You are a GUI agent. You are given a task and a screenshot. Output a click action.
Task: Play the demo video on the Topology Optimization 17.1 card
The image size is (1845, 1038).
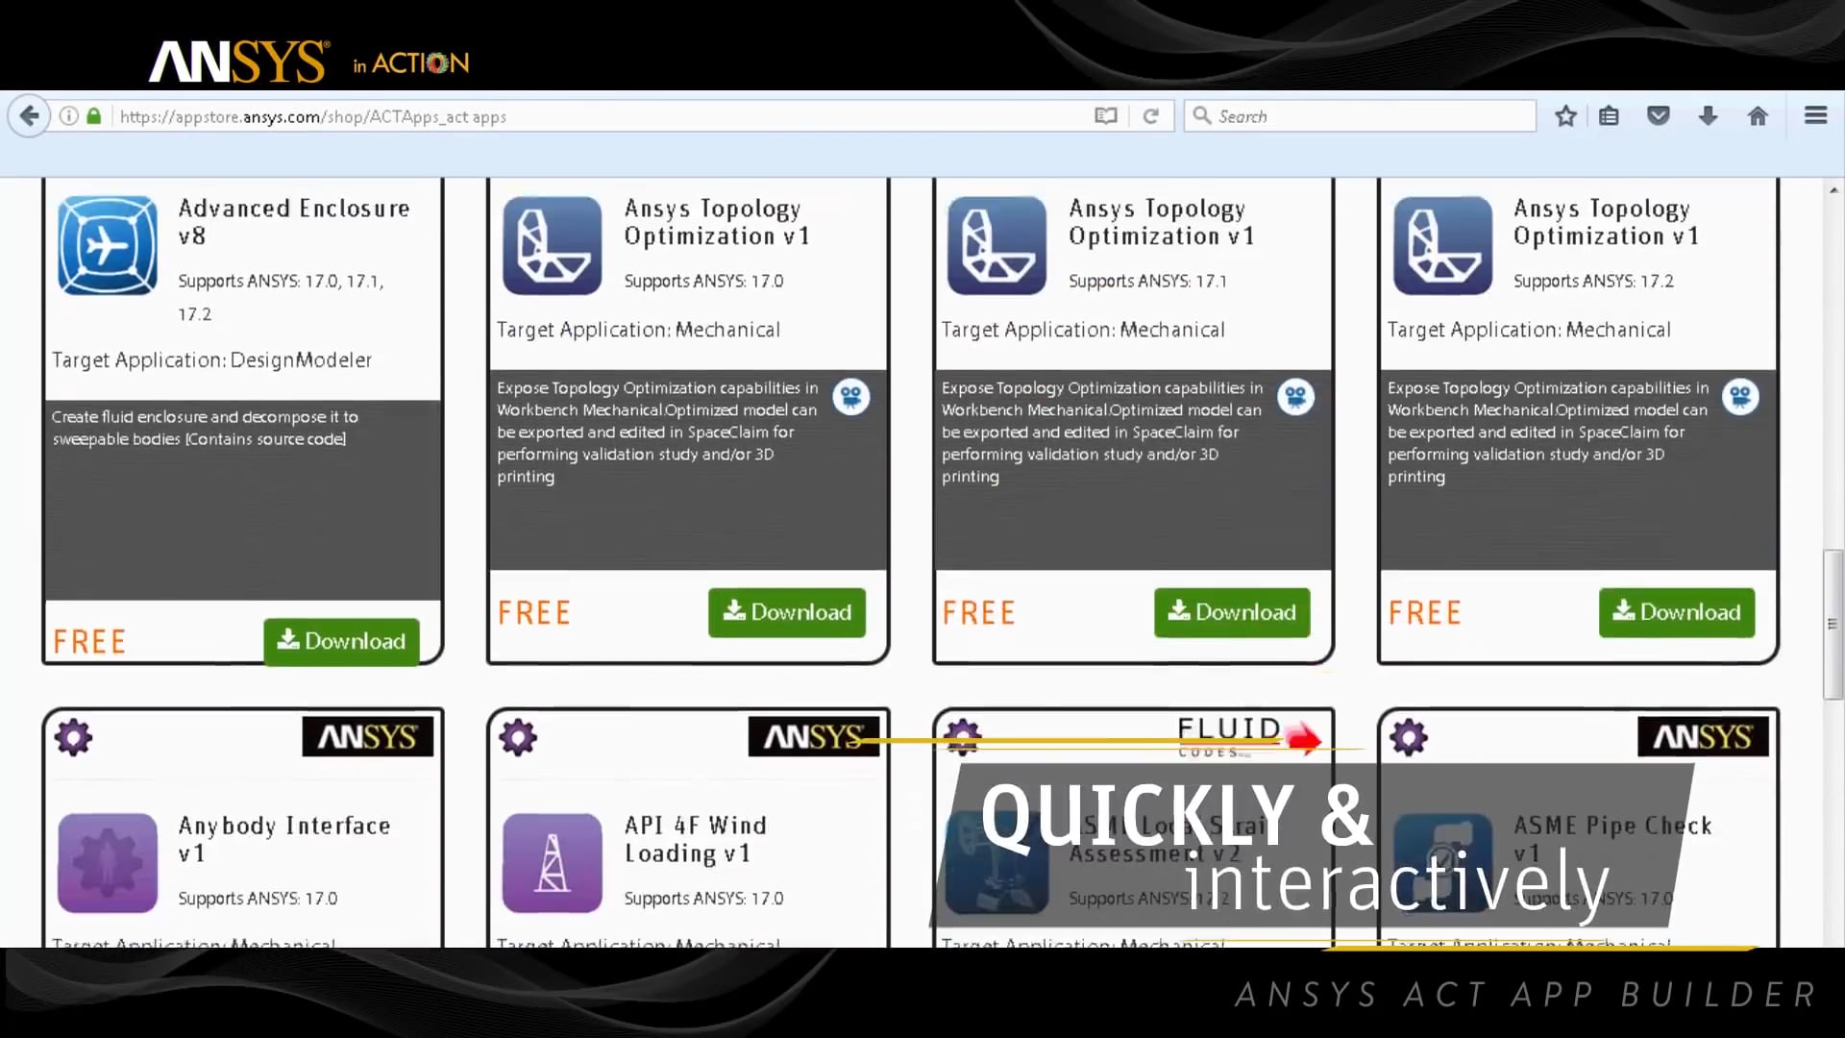(1296, 396)
